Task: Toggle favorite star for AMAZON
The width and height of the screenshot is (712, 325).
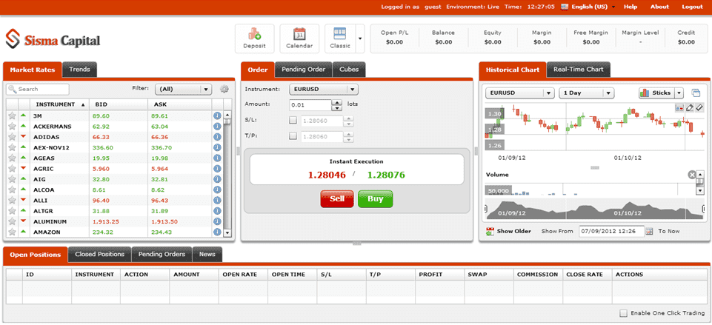Action: tap(12, 232)
